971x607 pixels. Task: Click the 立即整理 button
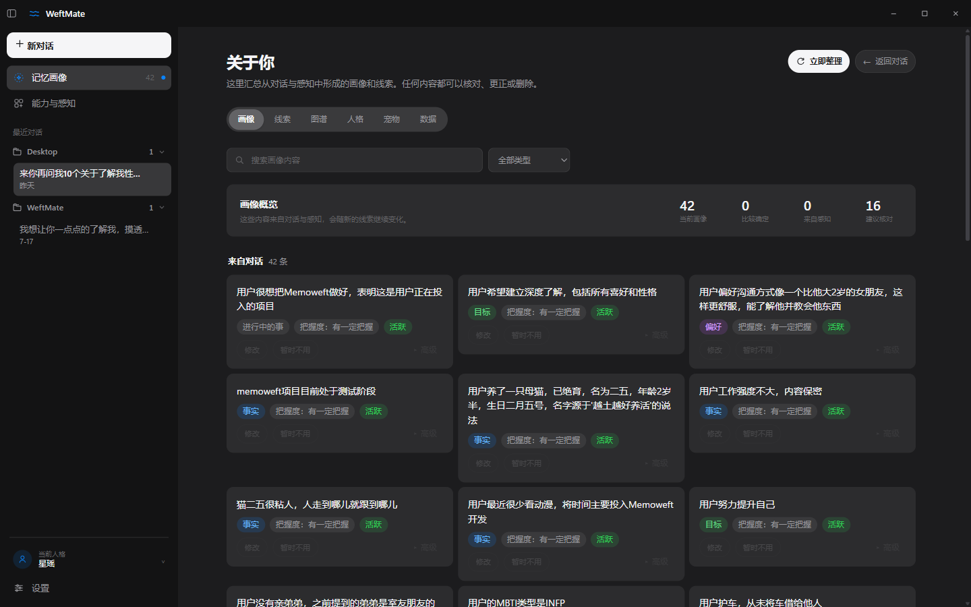point(819,61)
